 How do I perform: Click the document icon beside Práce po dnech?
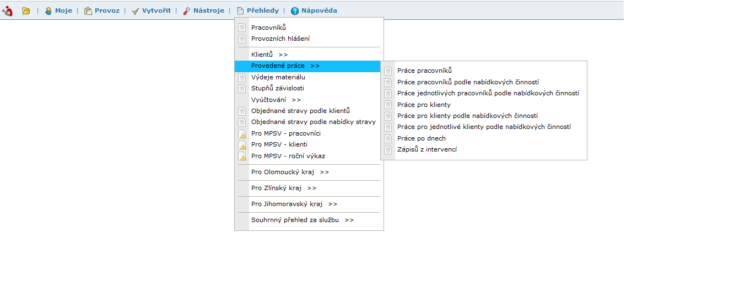pyautogui.click(x=388, y=138)
